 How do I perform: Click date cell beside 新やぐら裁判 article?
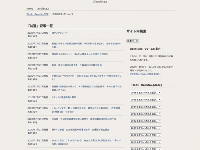[38, 131]
